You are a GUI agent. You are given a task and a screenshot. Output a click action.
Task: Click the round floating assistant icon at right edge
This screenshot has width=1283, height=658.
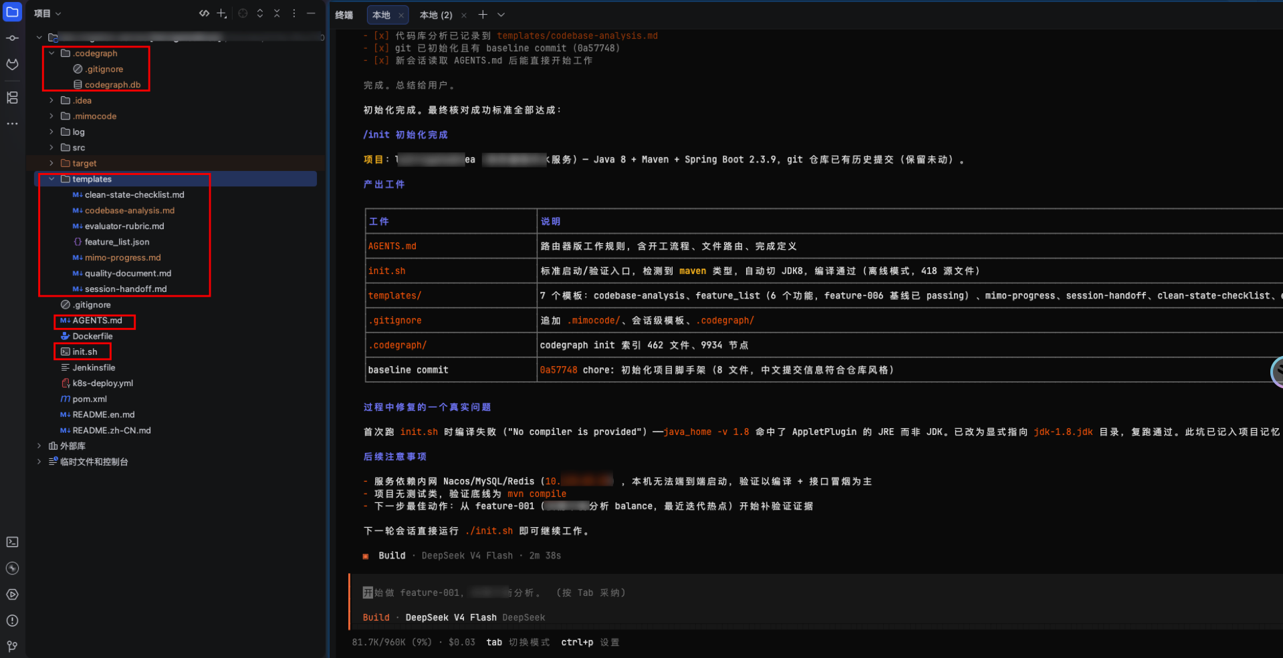(1276, 371)
